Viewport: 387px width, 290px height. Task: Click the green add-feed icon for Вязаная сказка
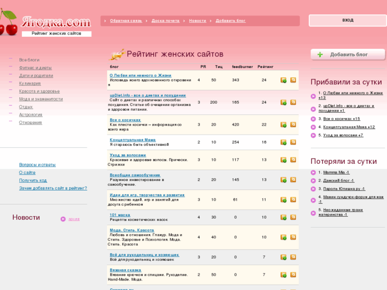[x=283, y=275]
